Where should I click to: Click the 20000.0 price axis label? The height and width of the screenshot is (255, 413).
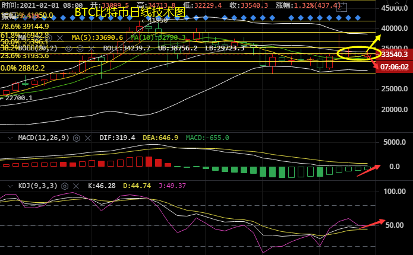click(x=395, y=110)
